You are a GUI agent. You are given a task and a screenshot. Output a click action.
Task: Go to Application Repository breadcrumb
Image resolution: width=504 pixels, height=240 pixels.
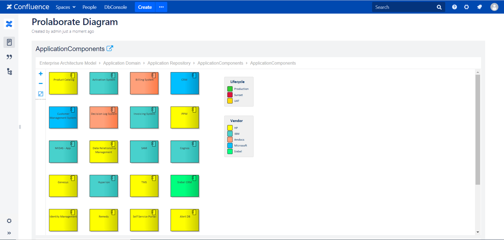pos(169,63)
